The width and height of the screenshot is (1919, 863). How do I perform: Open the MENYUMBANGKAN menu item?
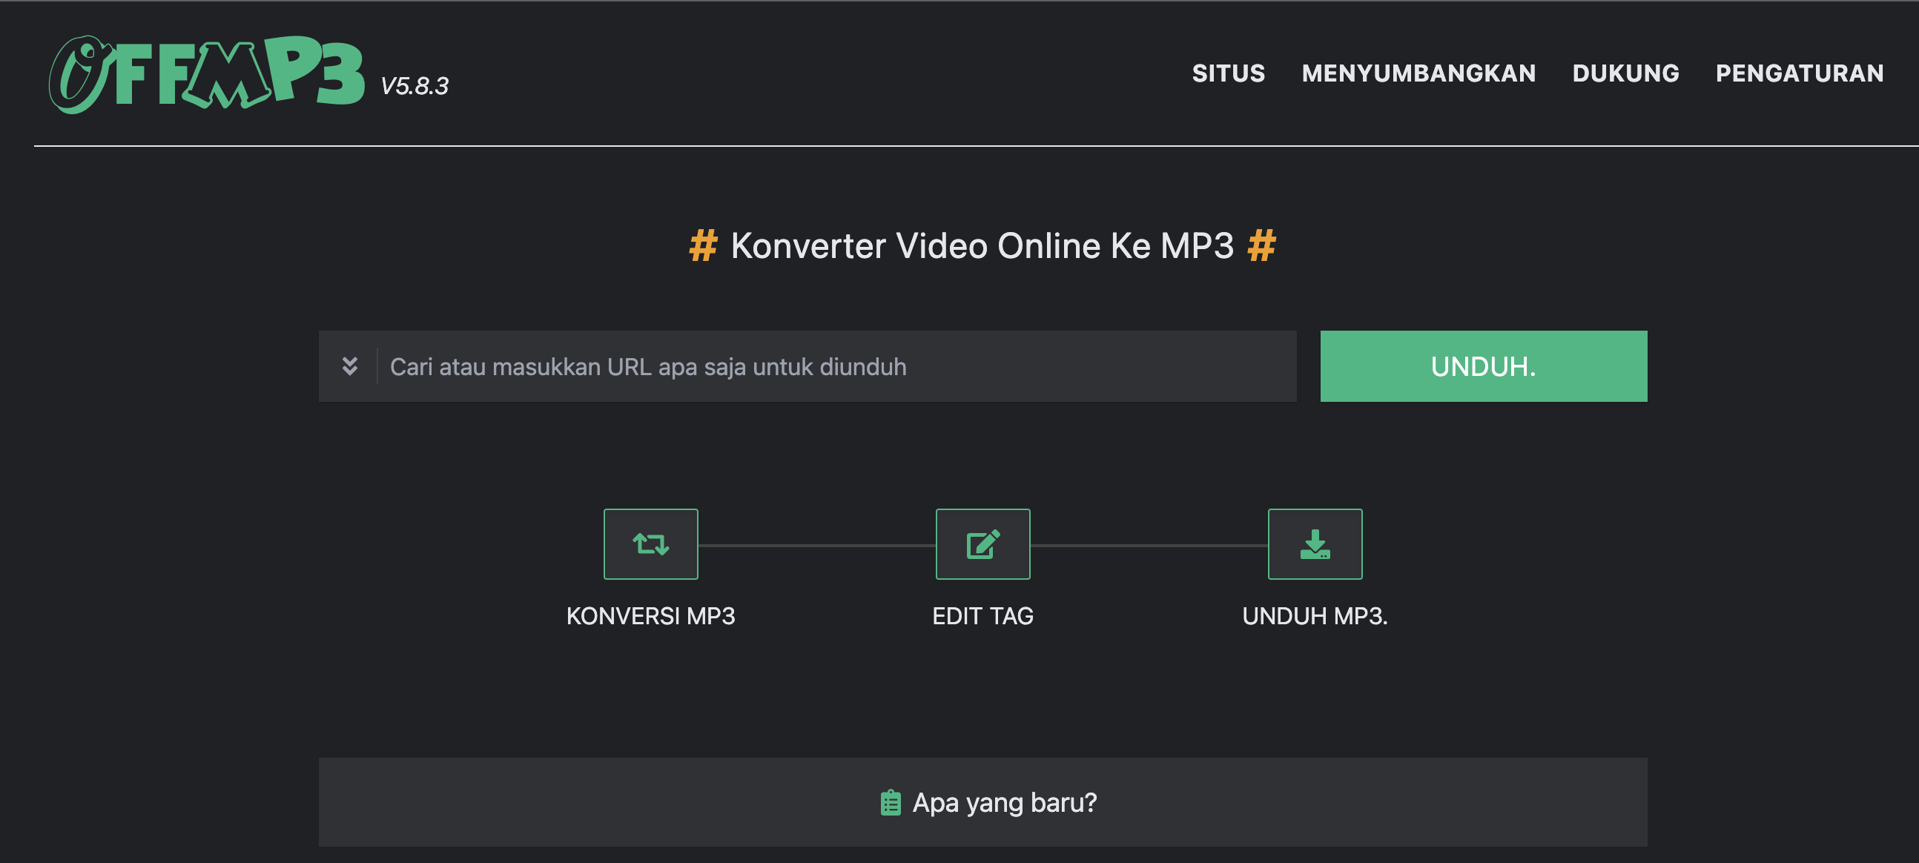click(x=1418, y=73)
